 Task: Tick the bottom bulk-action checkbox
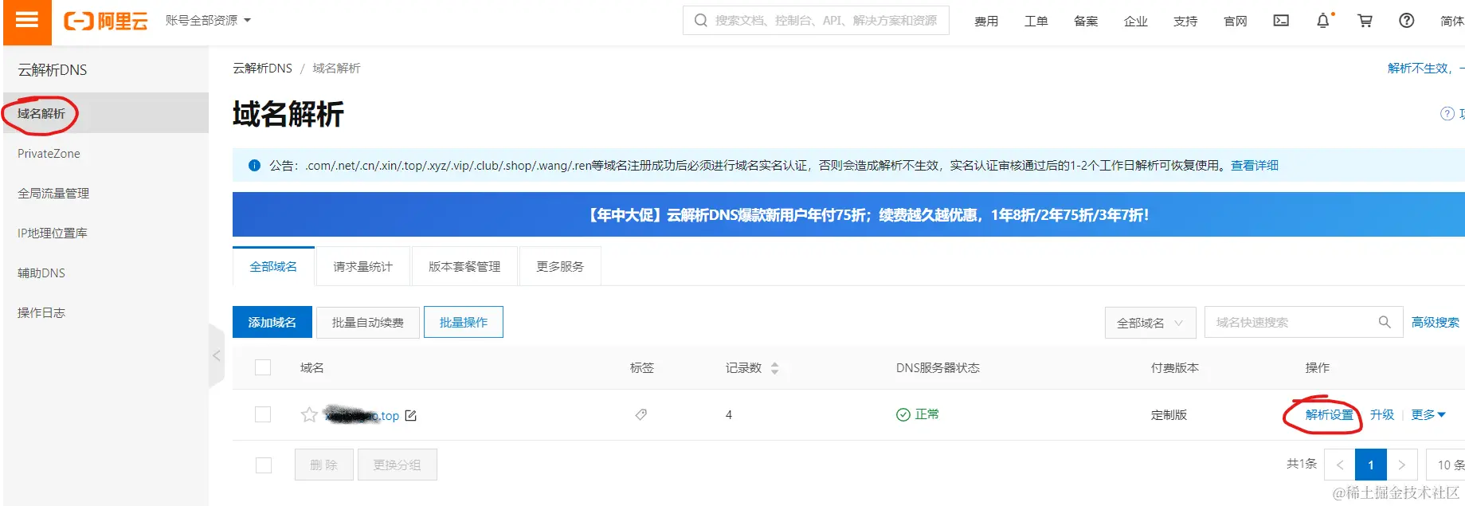click(x=264, y=465)
